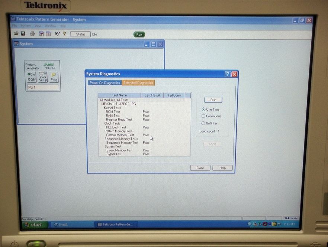This screenshot has width=328, height=247.
Task: Click the Test Name column header
Action: click(x=119, y=95)
